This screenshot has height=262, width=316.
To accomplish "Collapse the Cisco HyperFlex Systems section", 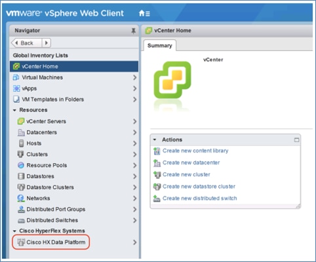I will point(14,231).
